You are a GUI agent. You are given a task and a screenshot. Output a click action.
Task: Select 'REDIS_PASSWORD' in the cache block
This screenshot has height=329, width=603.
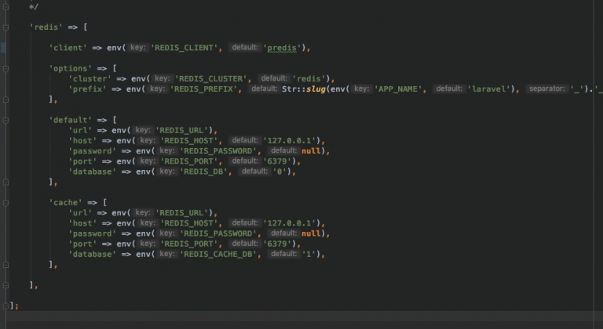point(218,233)
